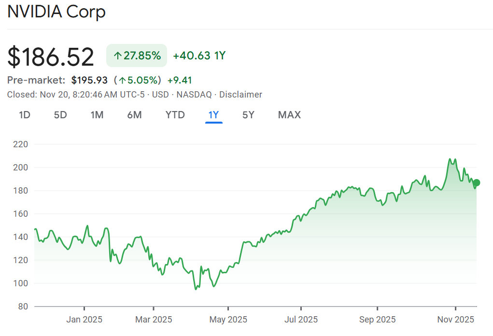
Task: Select the 5D chart range
Action: pyautogui.click(x=60, y=115)
